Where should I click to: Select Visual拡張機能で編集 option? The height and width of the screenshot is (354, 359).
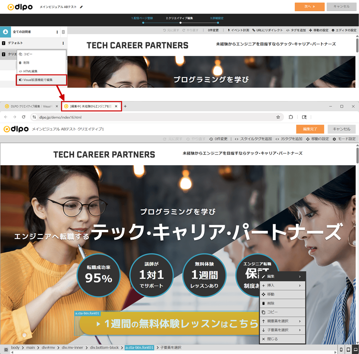[x=41, y=80]
